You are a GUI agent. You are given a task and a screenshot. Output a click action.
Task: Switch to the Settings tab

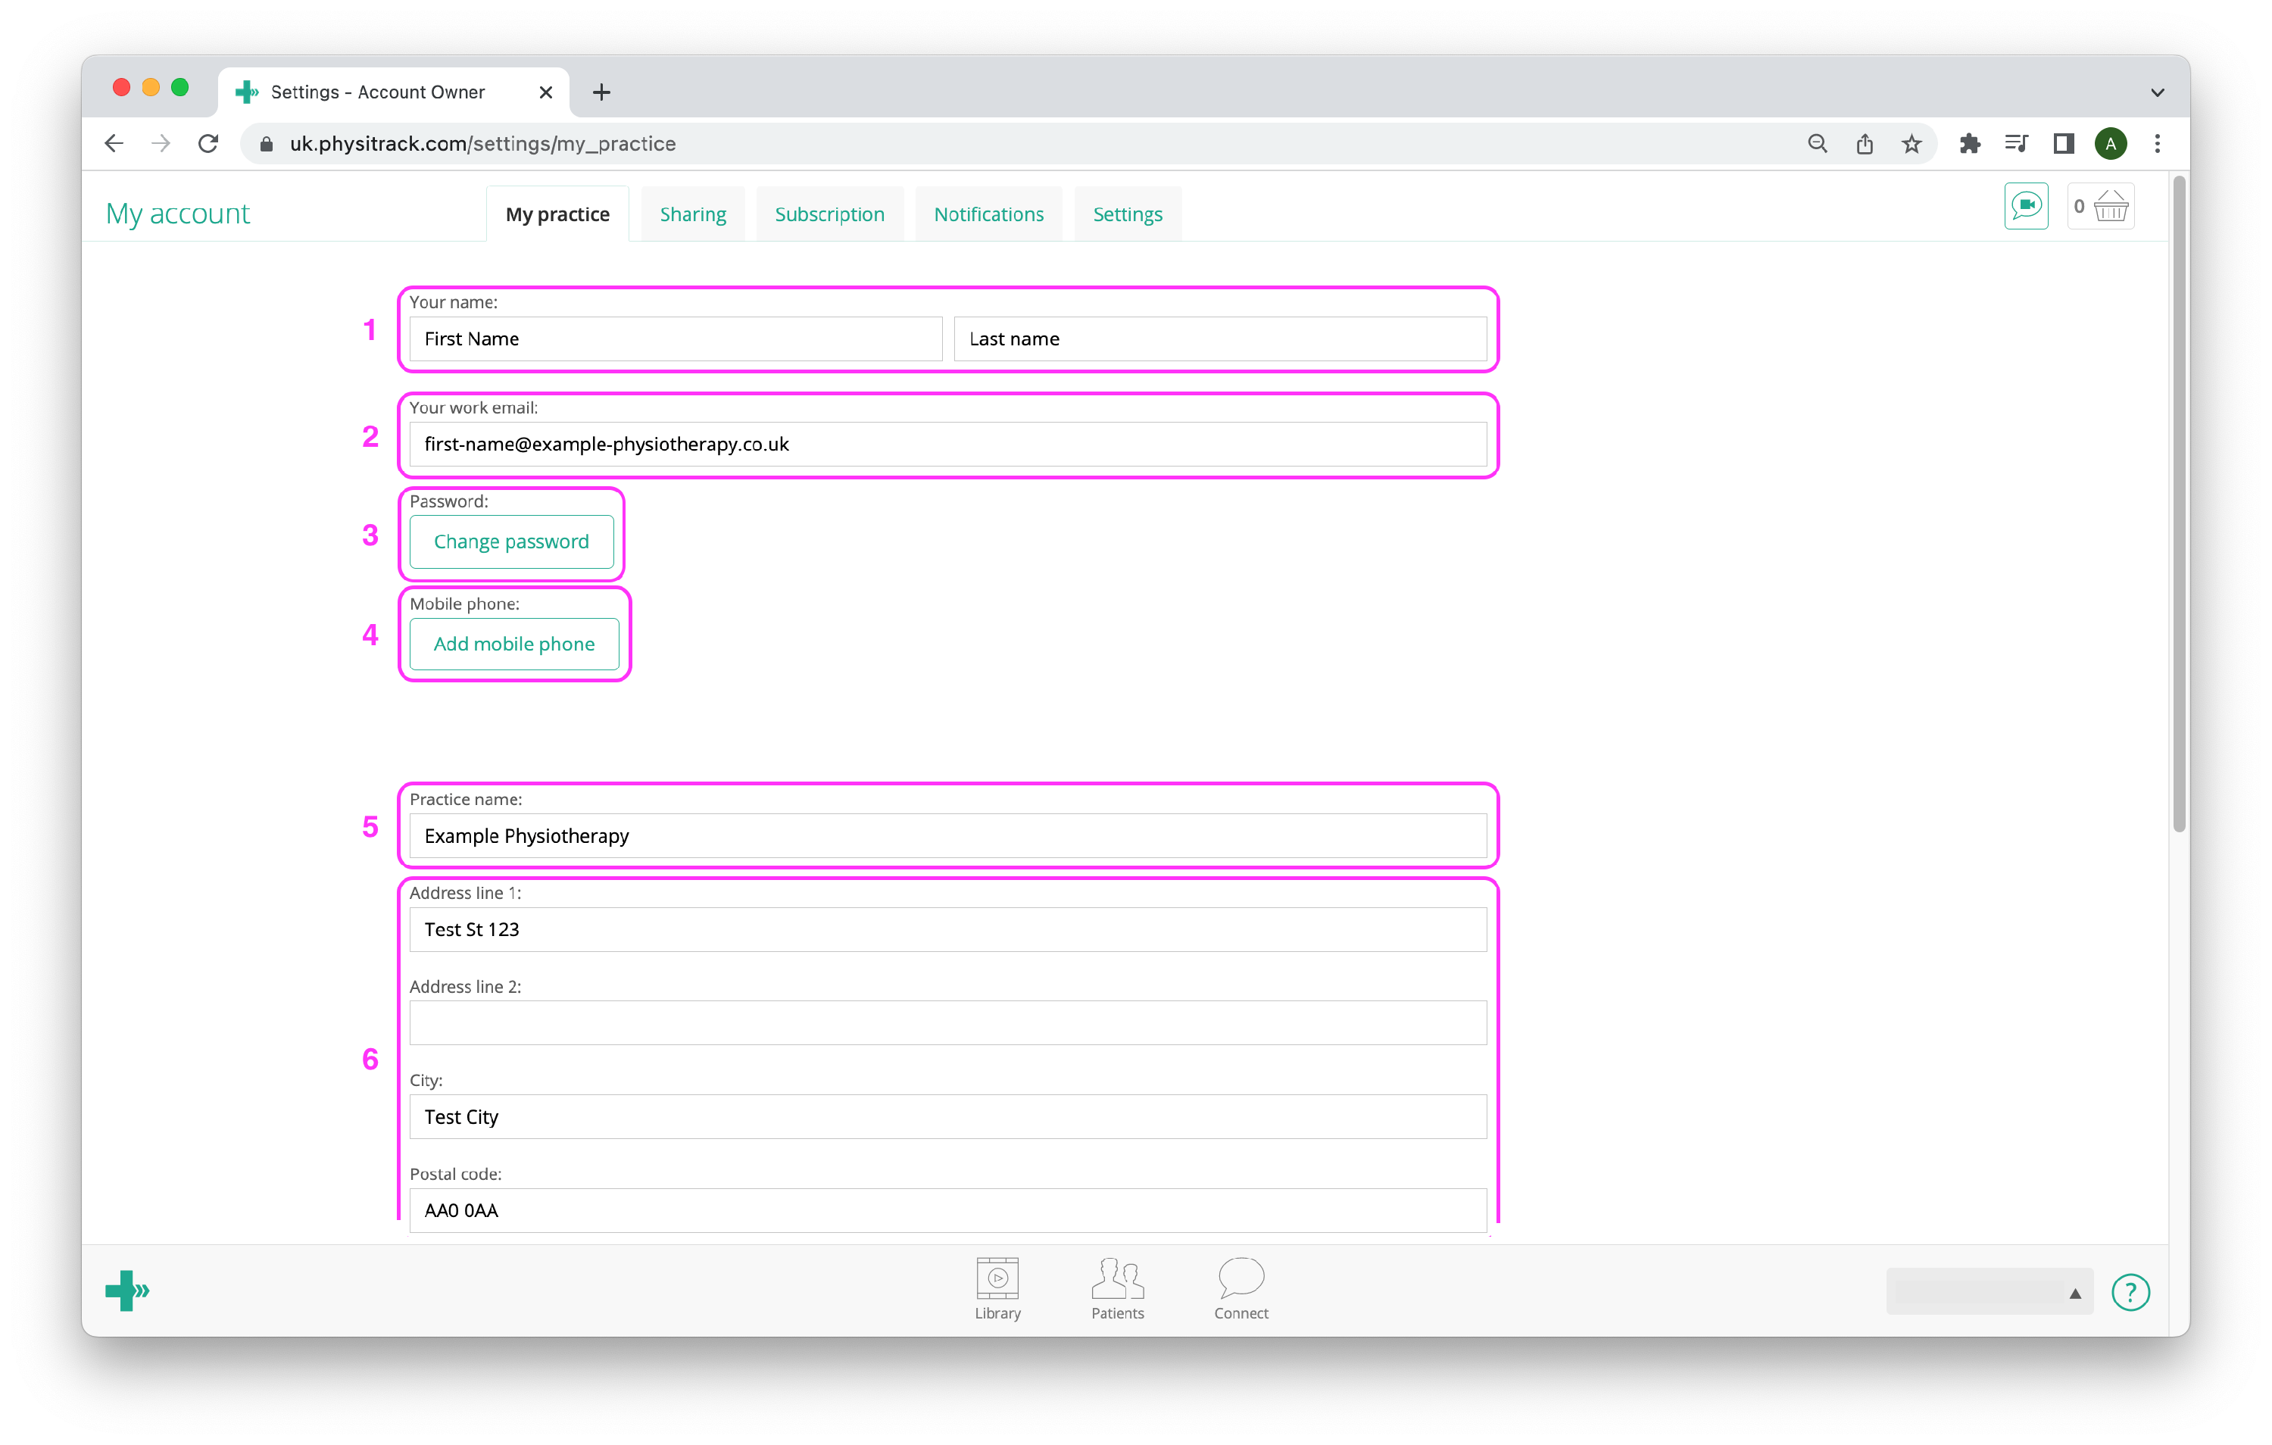(x=1128, y=214)
